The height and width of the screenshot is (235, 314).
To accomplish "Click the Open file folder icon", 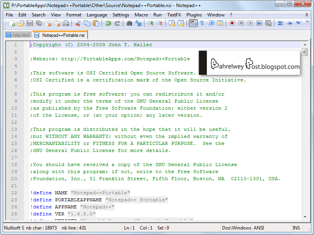I will point(21,23).
